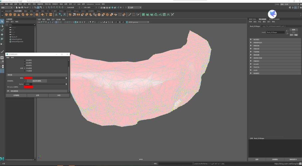
Task: Toggle select-by-hierarchy mode in the status line
Action: (35, 8)
